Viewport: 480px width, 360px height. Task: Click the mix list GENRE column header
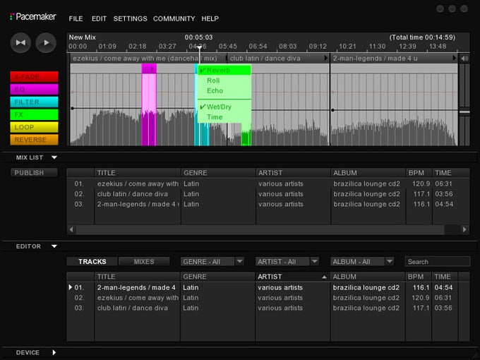[x=218, y=173]
